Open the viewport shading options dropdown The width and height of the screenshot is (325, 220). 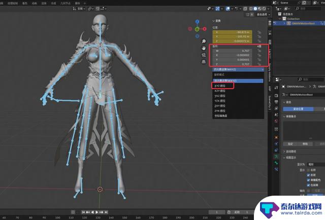click(x=269, y=9)
